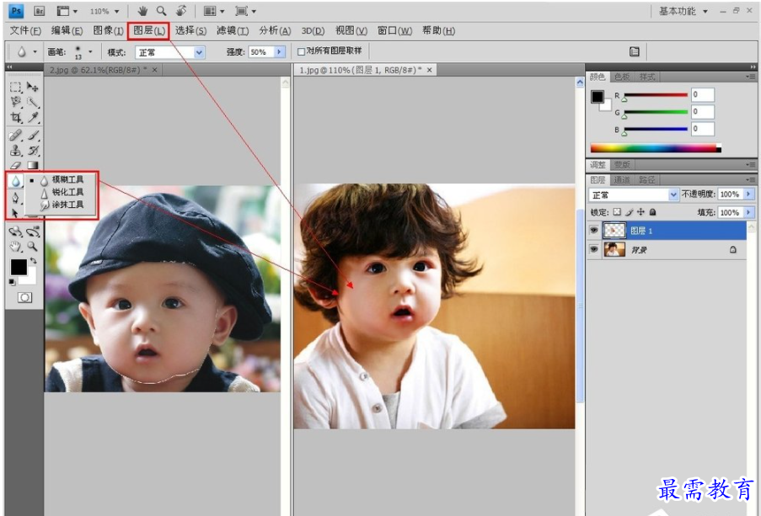Open the Screen Mode button
This screenshot has height=516, width=761.
(245, 11)
